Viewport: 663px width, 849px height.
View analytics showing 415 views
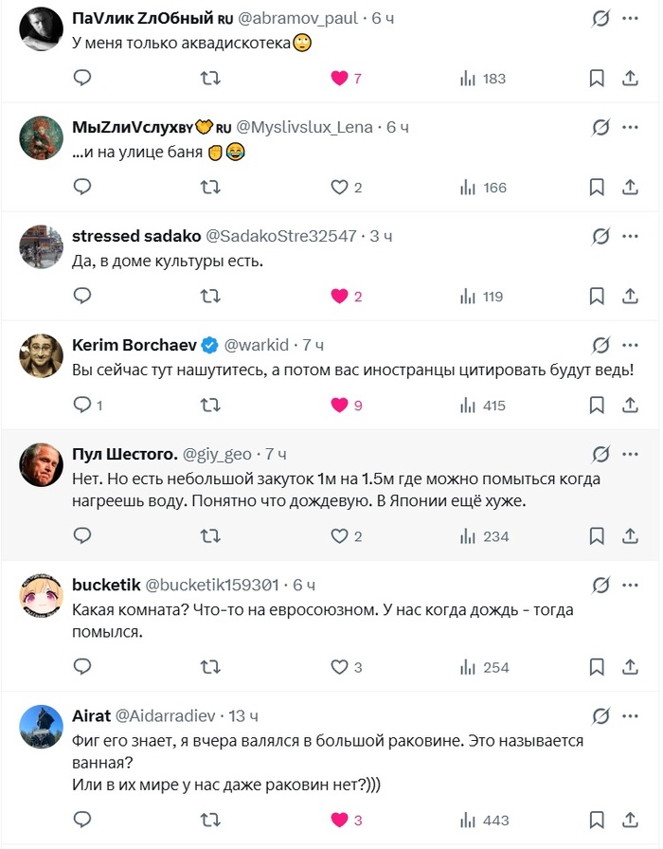(x=483, y=405)
